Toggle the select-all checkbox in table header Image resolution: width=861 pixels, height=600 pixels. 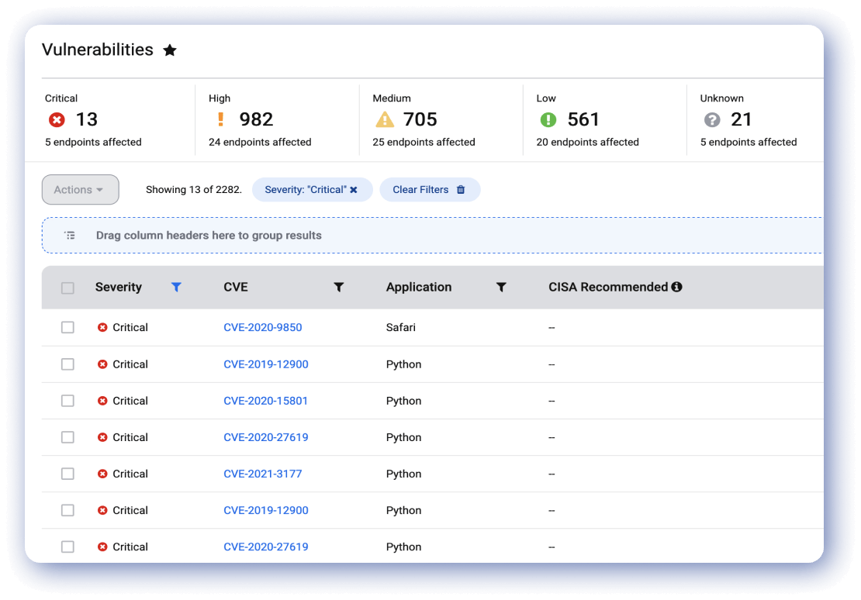click(67, 288)
